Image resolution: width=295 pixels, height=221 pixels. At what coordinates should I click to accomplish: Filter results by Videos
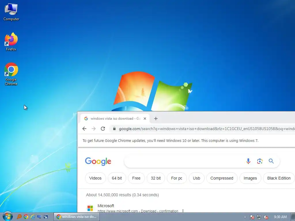coord(95,178)
